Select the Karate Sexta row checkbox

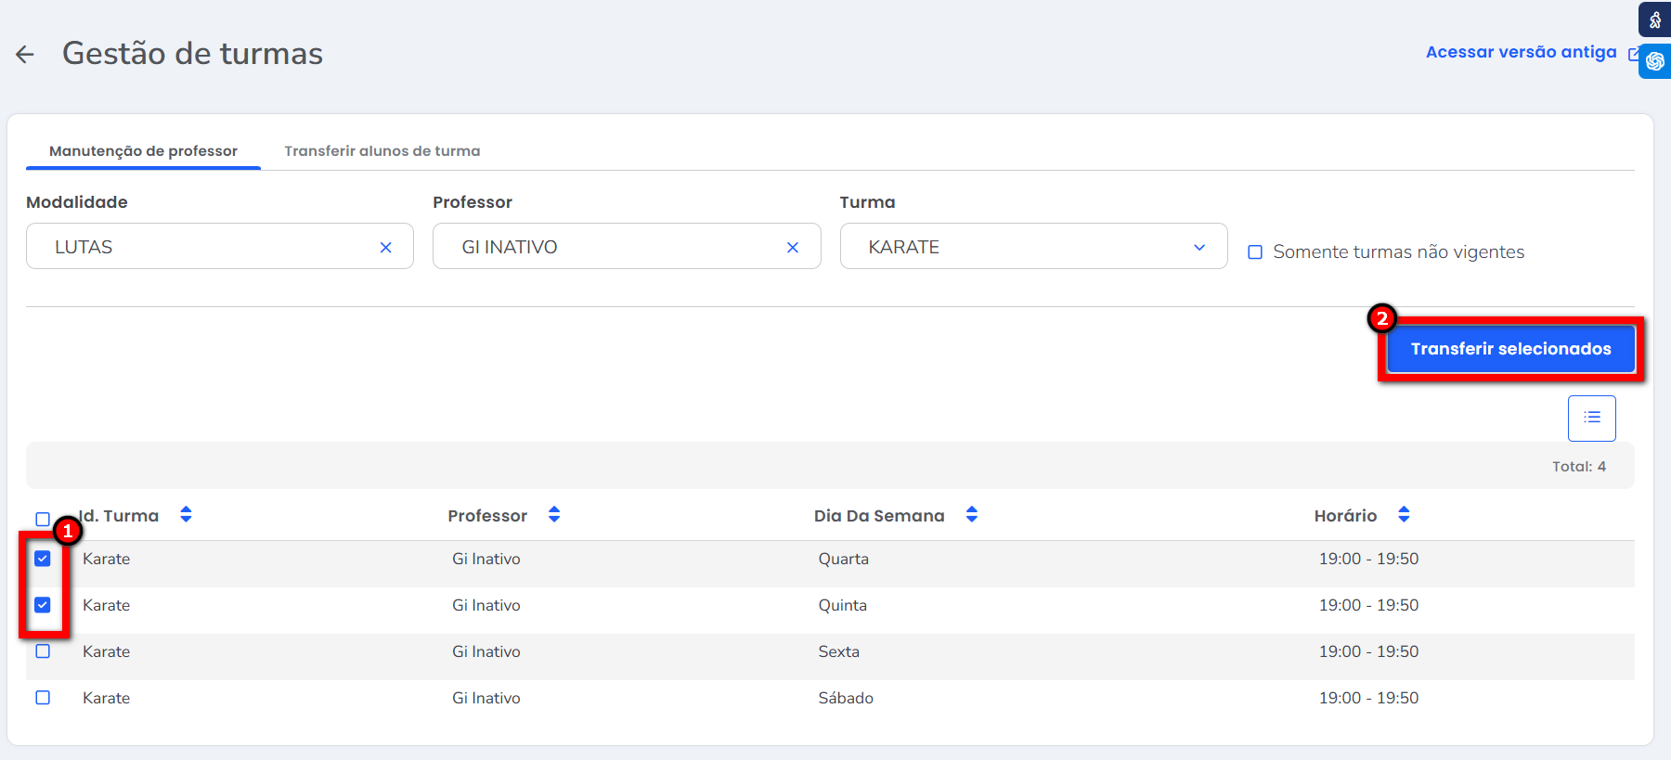point(43,651)
